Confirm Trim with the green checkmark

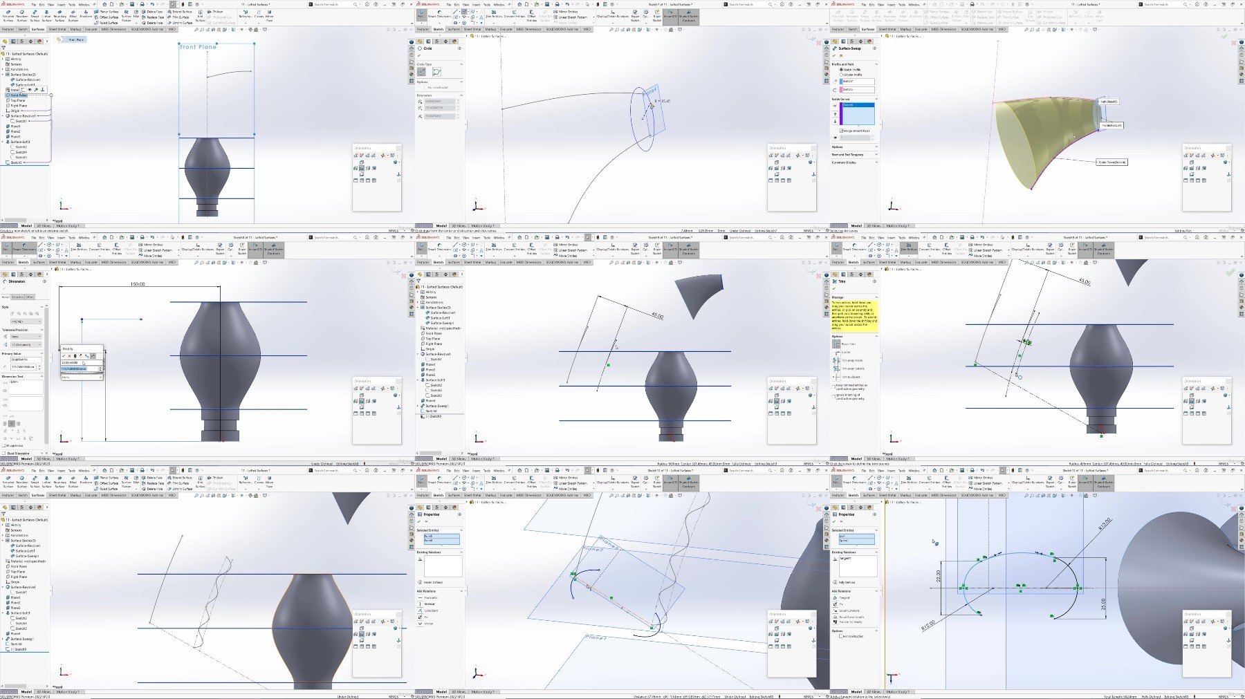pos(834,288)
